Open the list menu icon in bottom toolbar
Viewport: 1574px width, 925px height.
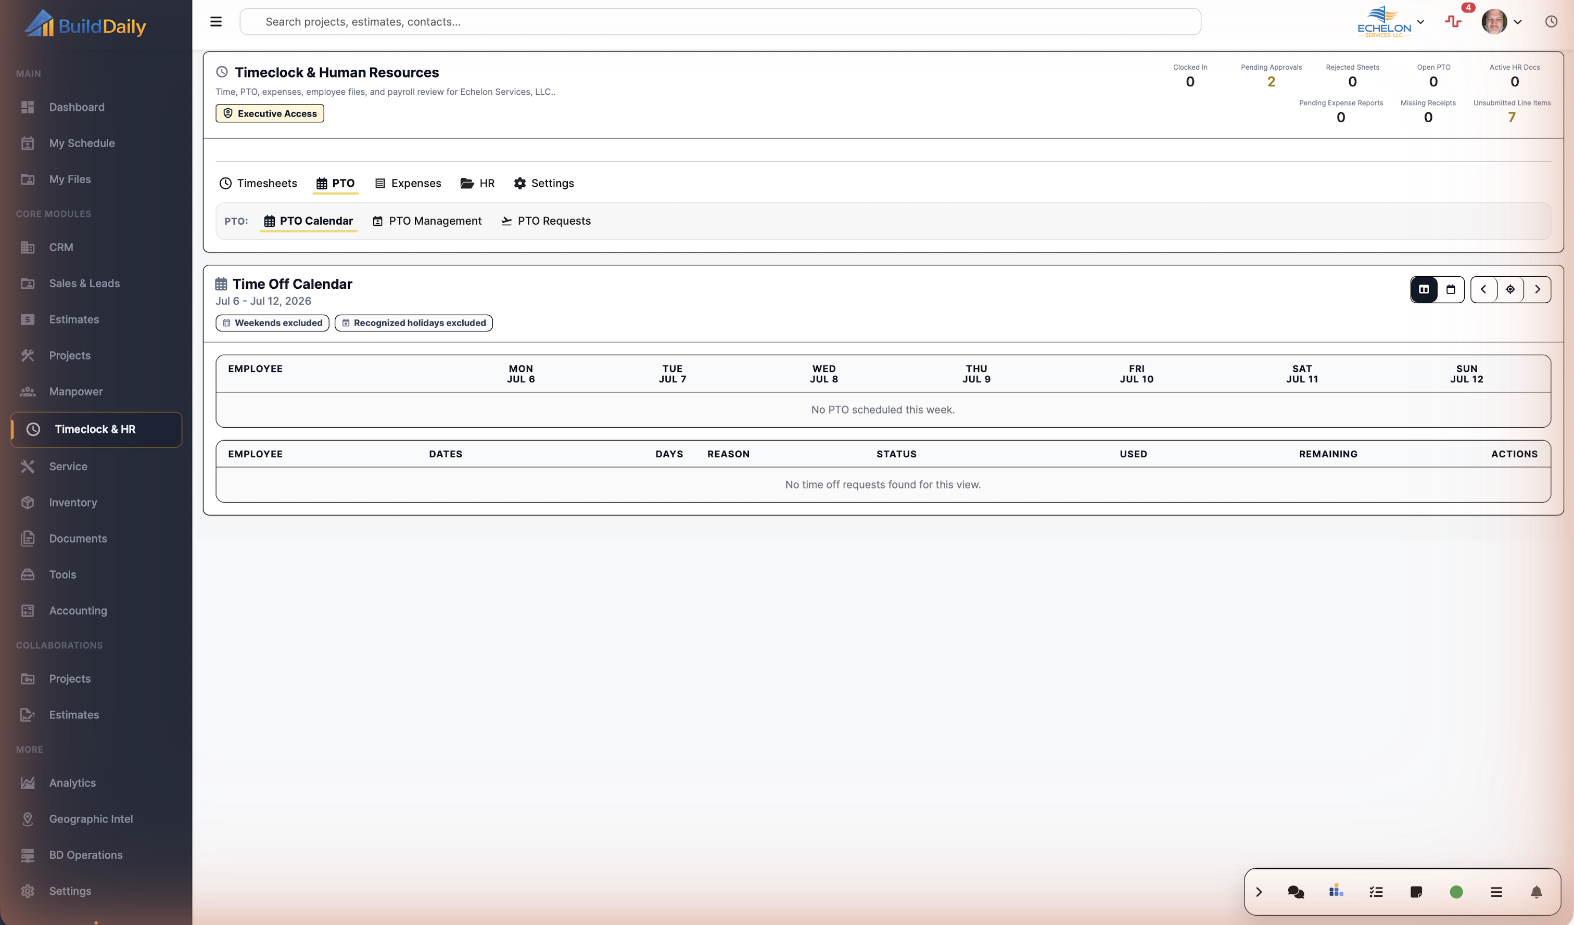pyautogui.click(x=1496, y=892)
